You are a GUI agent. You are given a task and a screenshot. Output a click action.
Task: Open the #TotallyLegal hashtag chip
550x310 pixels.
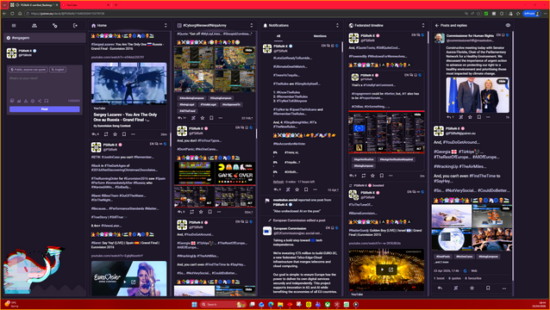(x=209, y=105)
